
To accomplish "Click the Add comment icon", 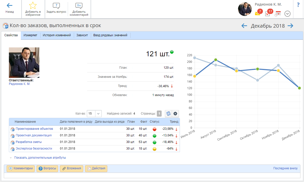I will (x=79, y=6).
